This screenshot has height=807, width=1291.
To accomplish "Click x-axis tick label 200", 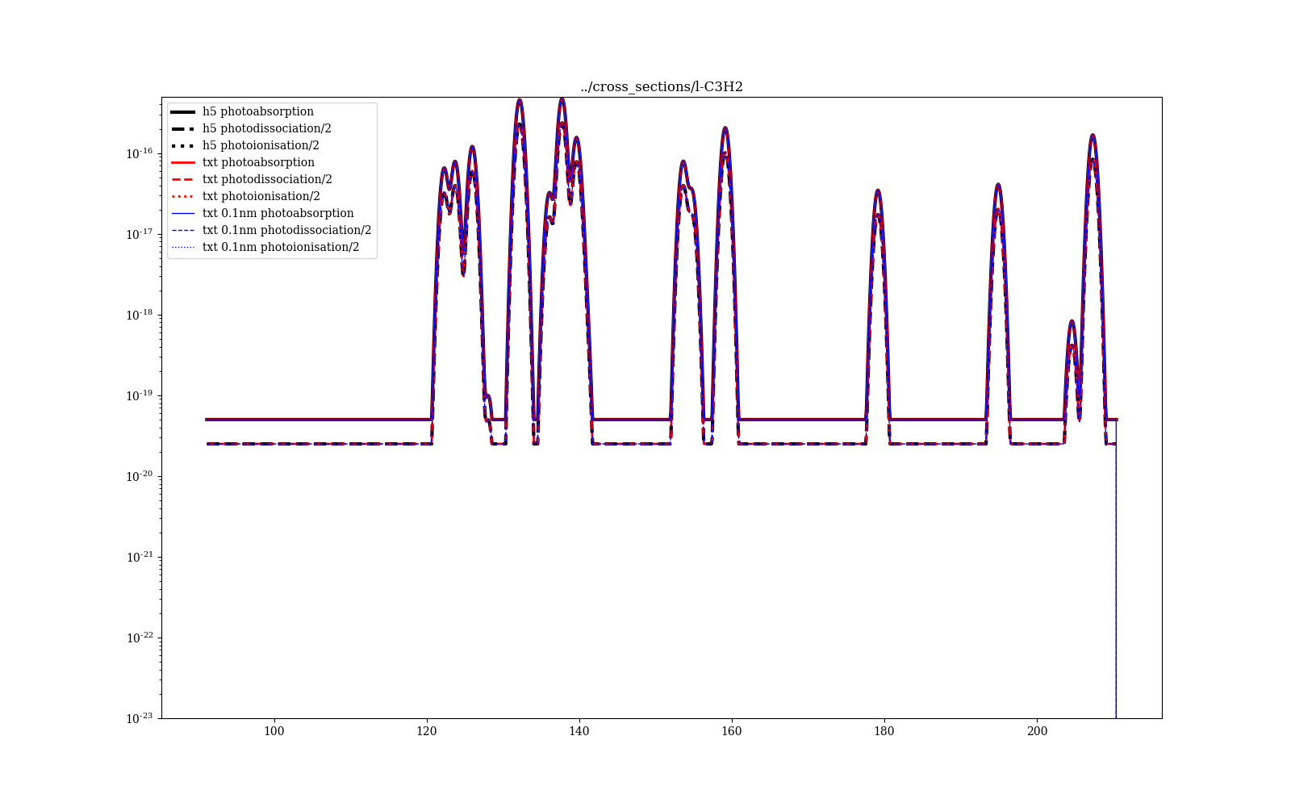I will (x=1037, y=731).
